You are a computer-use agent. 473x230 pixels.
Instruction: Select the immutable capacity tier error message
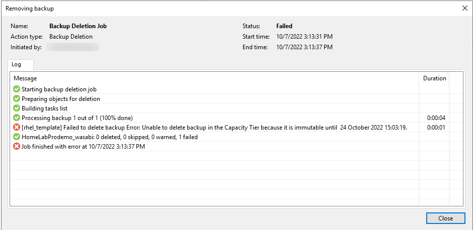[x=214, y=128]
